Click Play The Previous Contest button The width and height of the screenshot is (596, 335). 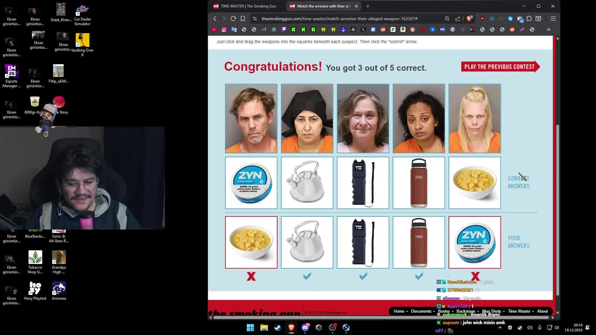[x=501, y=67]
